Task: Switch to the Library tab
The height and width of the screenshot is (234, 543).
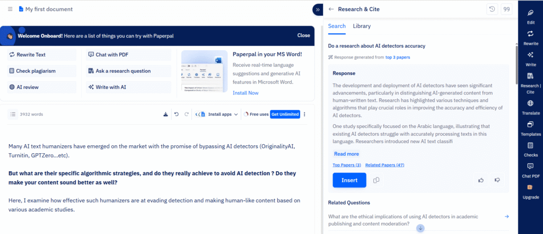Action: point(362,26)
